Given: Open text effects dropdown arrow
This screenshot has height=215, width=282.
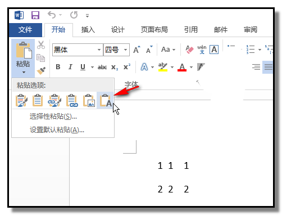Looking at the screenshot, I should [153, 67].
